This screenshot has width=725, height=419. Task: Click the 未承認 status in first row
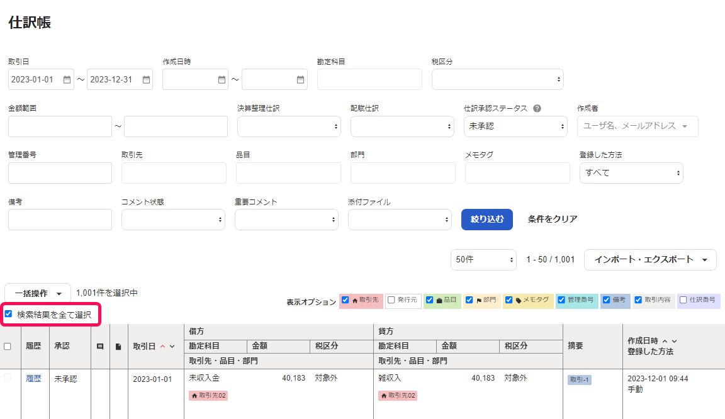coord(65,379)
